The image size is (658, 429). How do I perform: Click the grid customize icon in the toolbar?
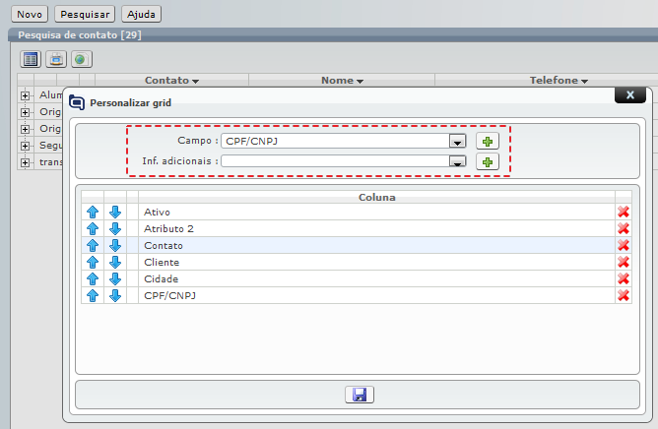coord(32,59)
